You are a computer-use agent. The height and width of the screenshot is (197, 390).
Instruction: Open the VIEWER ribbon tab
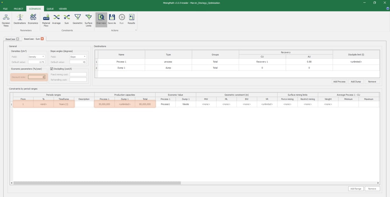[x=63, y=9]
